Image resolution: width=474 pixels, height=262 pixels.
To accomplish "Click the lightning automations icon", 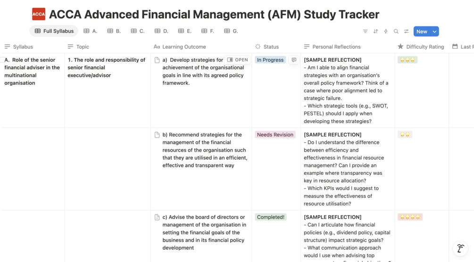I will click(x=386, y=32).
